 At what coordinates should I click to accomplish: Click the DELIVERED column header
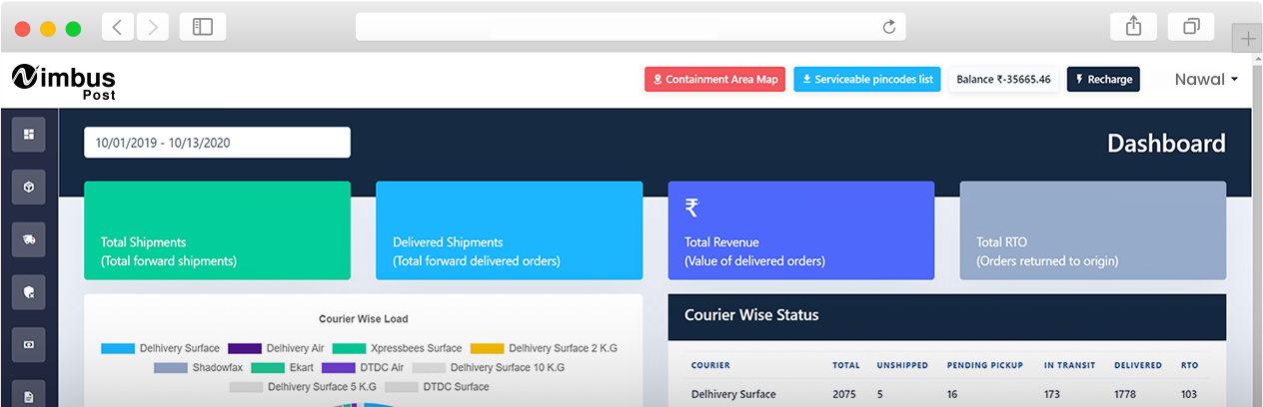pos(1138,366)
